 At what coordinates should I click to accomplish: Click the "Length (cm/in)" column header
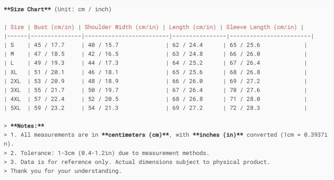pyautogui.click(x=192, y=27)
